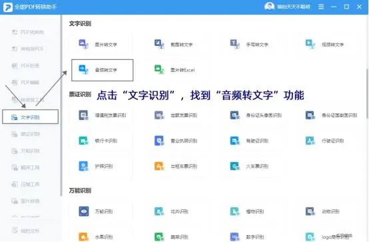Screen dimensions: 369x242
Task: Click the user account avatar
Action: [x=269, y=7]
